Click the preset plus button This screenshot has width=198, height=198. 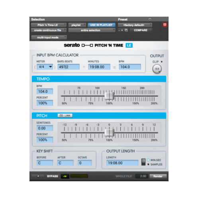(x=122, y=30)
